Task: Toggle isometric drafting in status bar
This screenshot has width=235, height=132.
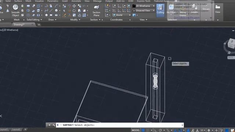Action: (168, 131)
